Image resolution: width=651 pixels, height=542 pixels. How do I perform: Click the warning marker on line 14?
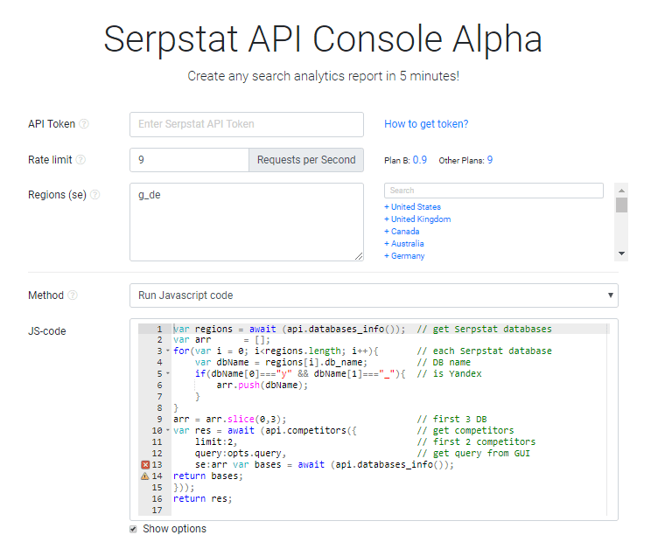[145, 476]
